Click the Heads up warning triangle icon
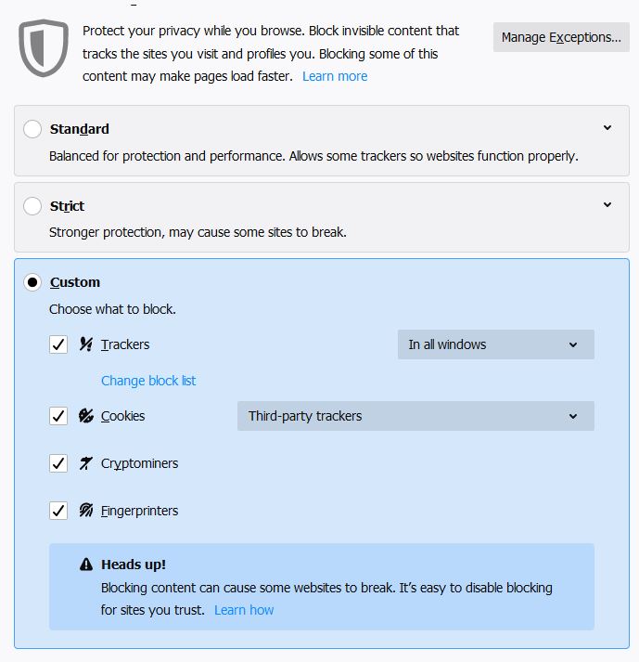This screenshot has height=662, width=639. point(86,565)
